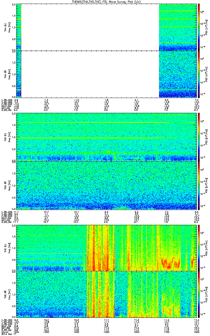
Task: Click the 1700 time tick label
Action: click(167, 332)
